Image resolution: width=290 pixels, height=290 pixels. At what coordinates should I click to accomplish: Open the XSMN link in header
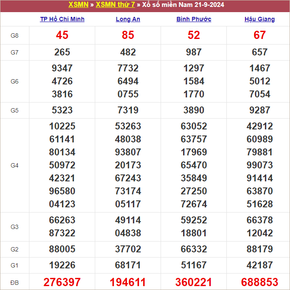click(78, 5)
